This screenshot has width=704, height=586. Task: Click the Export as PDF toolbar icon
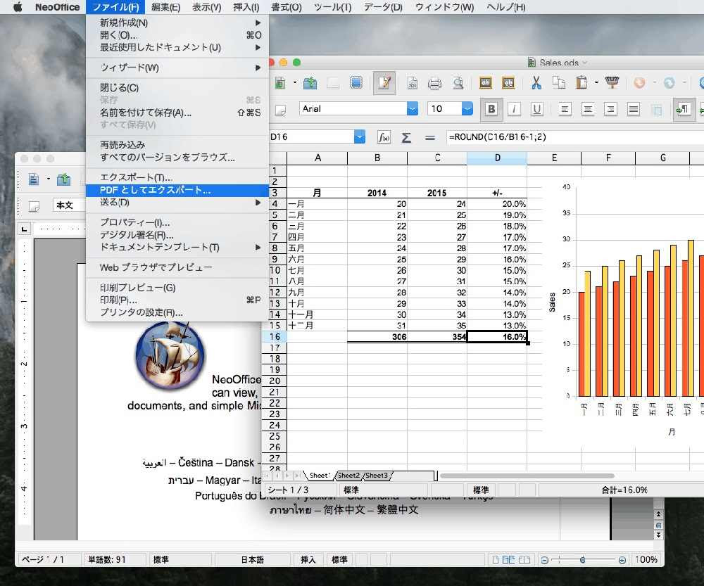tap(412, 83)
